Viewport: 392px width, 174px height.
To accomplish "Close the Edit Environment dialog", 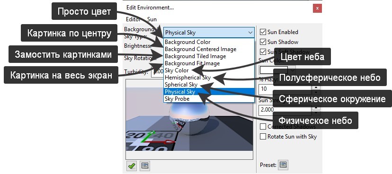I will (317, 8).
